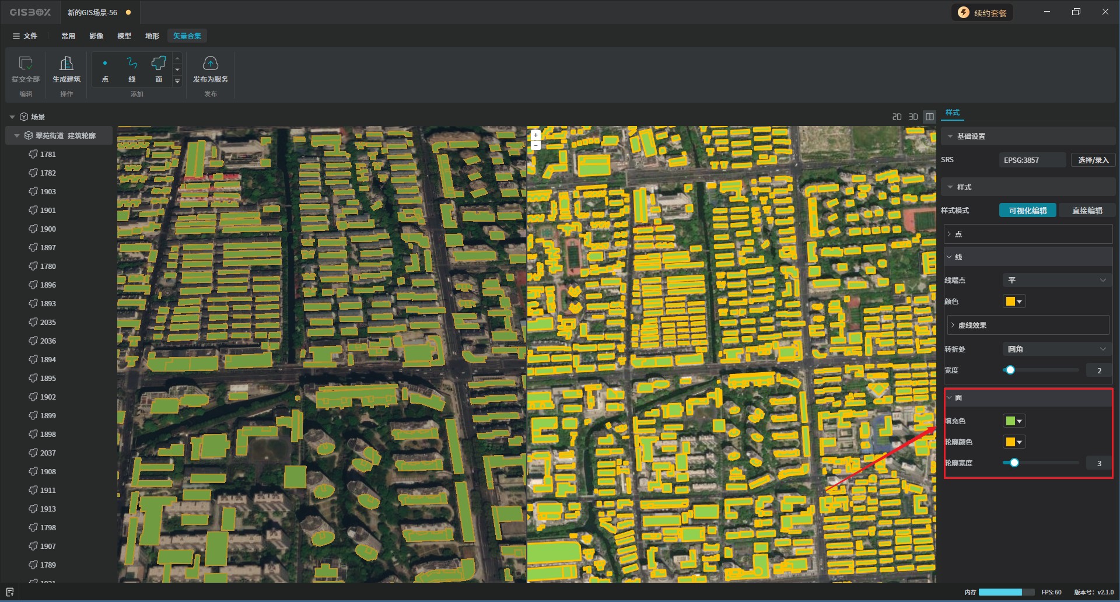Click the 发布为服务 publish icon
The image size is (1120, 602).
click(x=210, y=64)
